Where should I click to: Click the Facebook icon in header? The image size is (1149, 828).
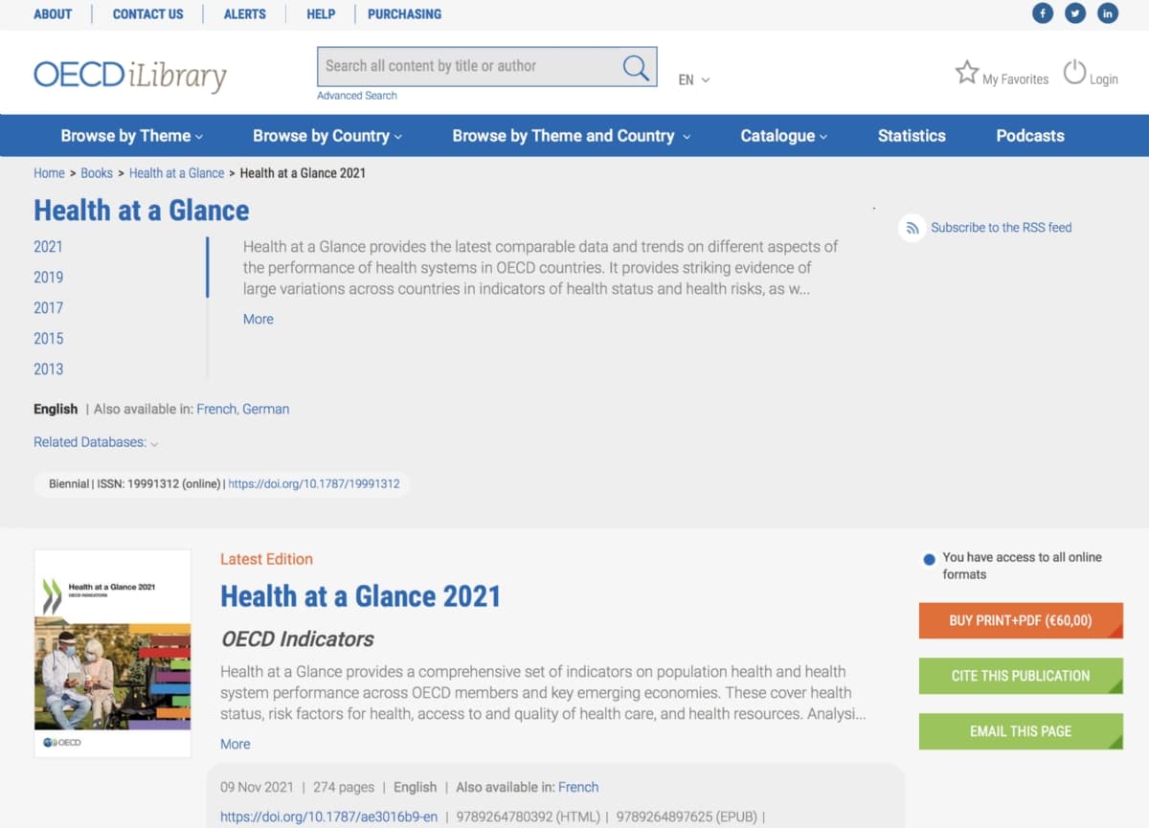[1042, 13]
